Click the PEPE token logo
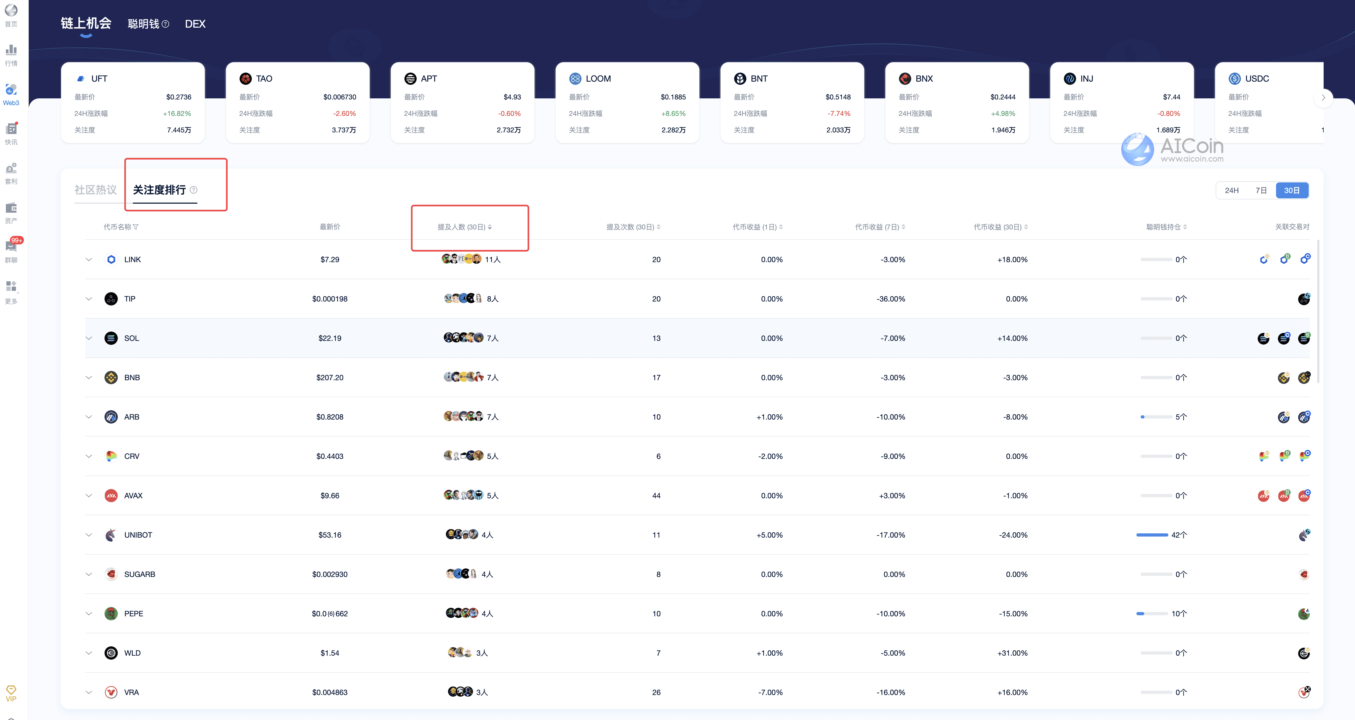The height and width of the screenshot is (720, 1355). tap(111, 614)
